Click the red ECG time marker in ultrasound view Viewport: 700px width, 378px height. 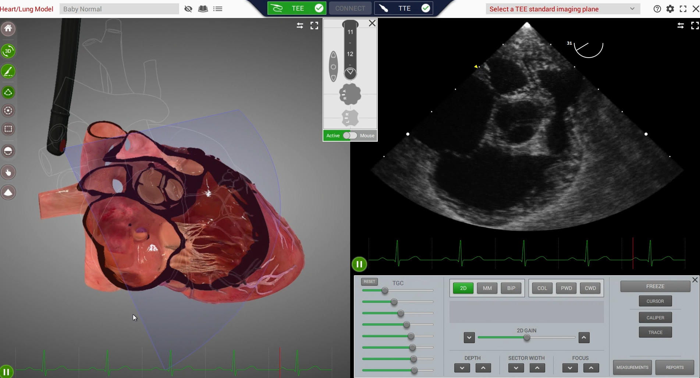pos(633,253)
